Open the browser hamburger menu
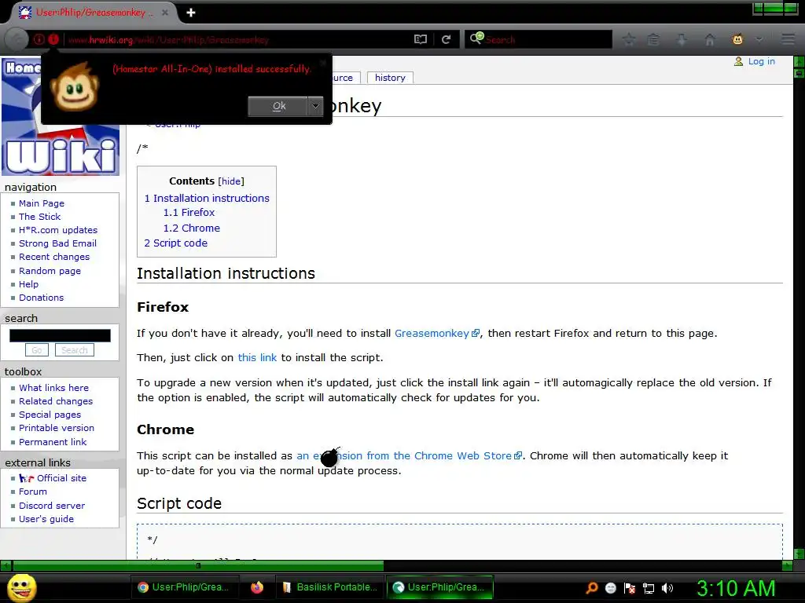The height and width of the screenshot is (603, 805). (x=788, y=39)
